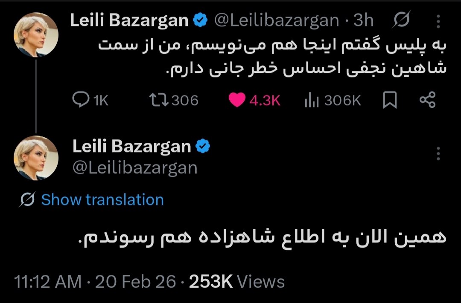Click the 11:12 AM timestamp
This screenshot has width=461, height=303.
47,281
